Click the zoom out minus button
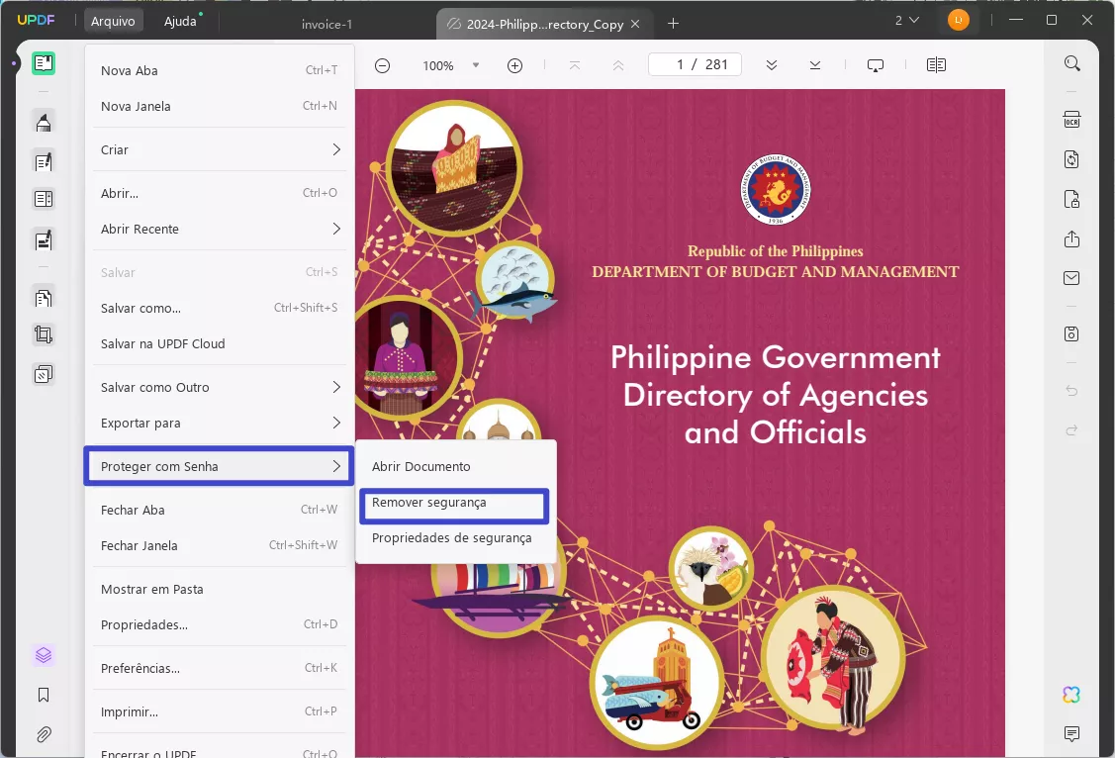The height and width of the screenshot is (758, 1115). [x=383, y=65]
